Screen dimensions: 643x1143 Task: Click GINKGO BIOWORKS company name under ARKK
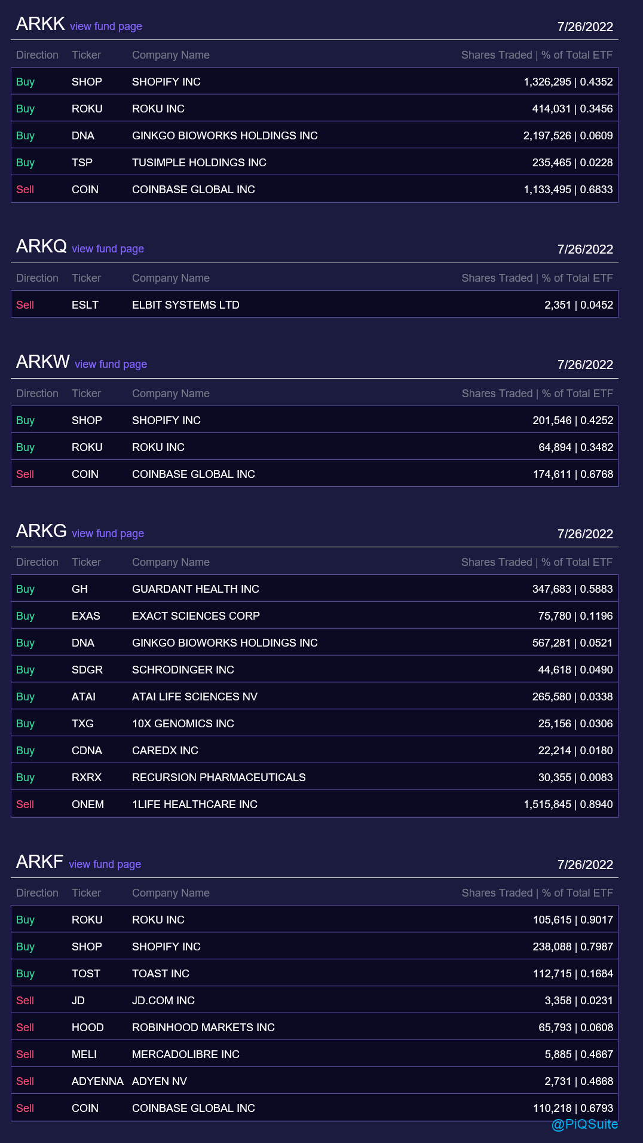point(225,136)
